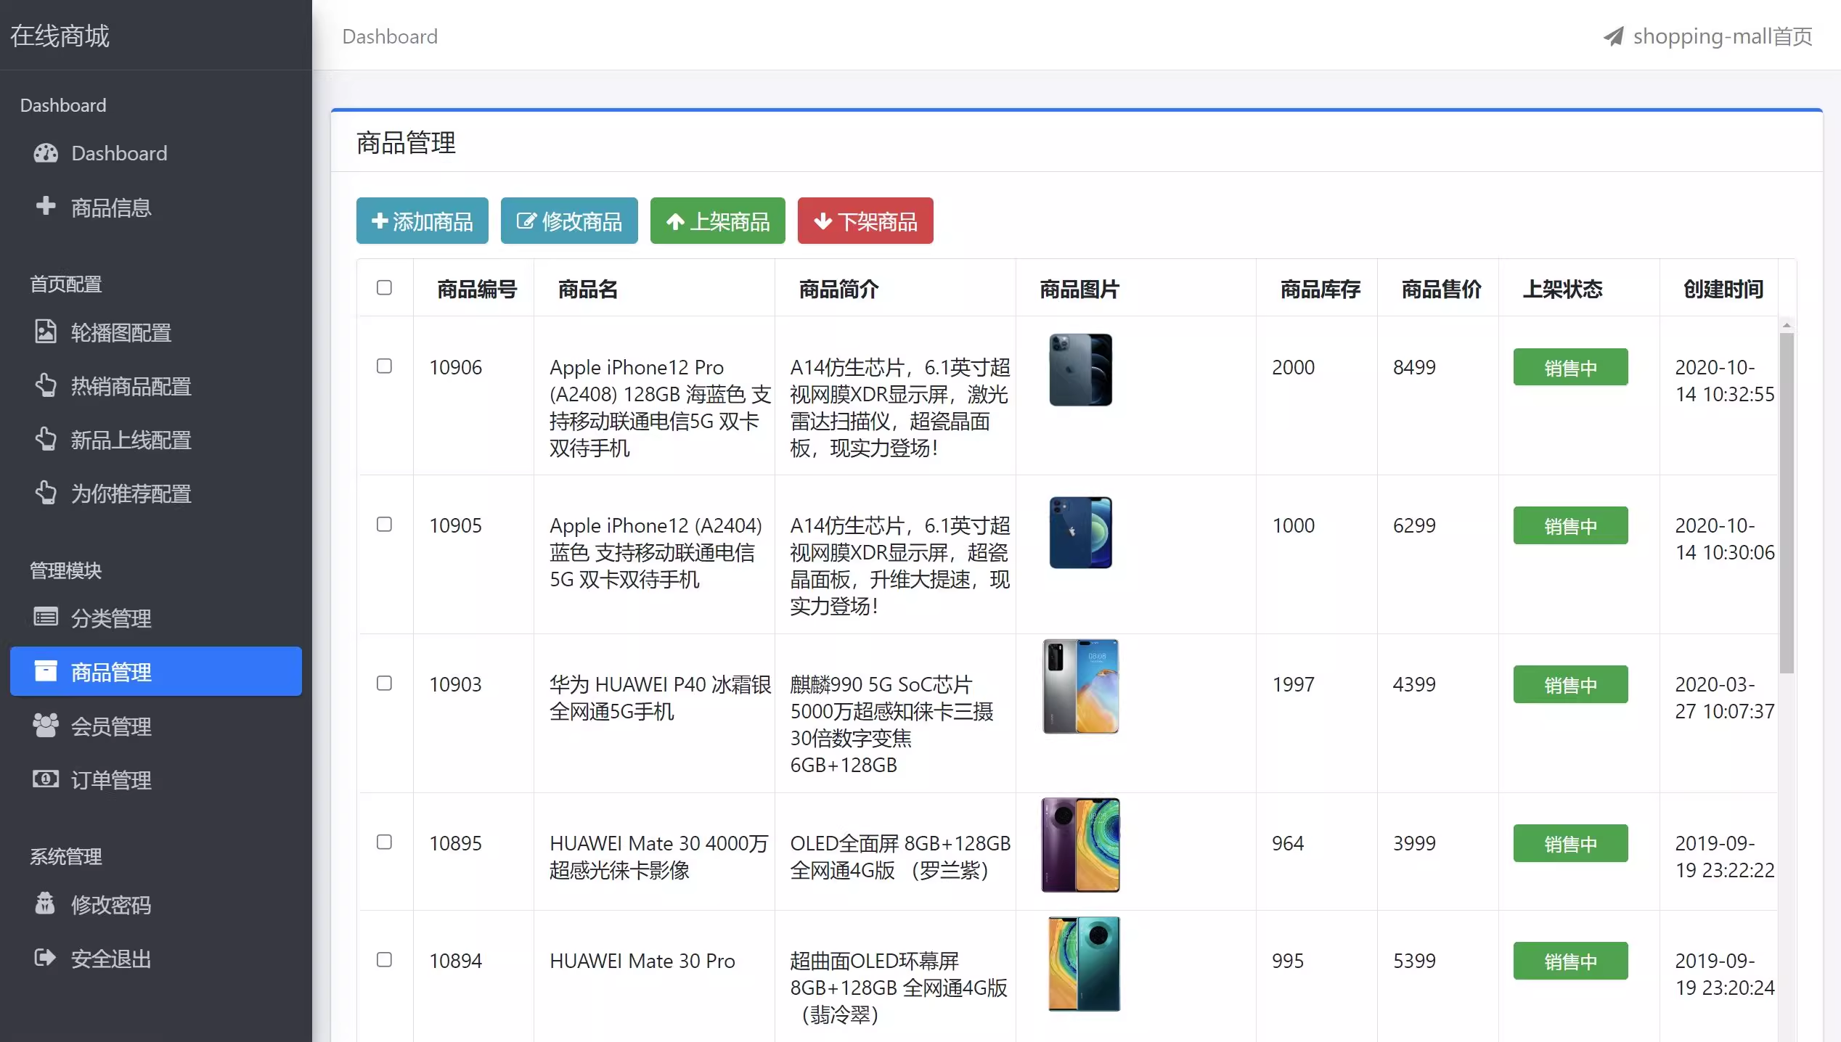This screenshot has width=1841, height=1042.
Task: Open 修改密码 page
Action: coord(156,905)
